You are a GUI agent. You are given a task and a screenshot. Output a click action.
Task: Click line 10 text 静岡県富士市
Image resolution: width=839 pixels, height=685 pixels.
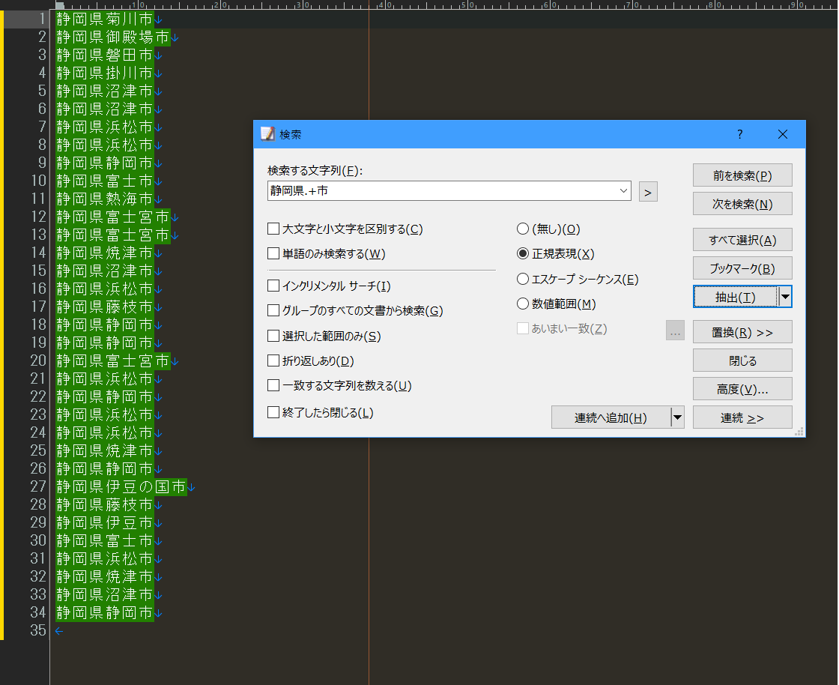pos(105,181)
